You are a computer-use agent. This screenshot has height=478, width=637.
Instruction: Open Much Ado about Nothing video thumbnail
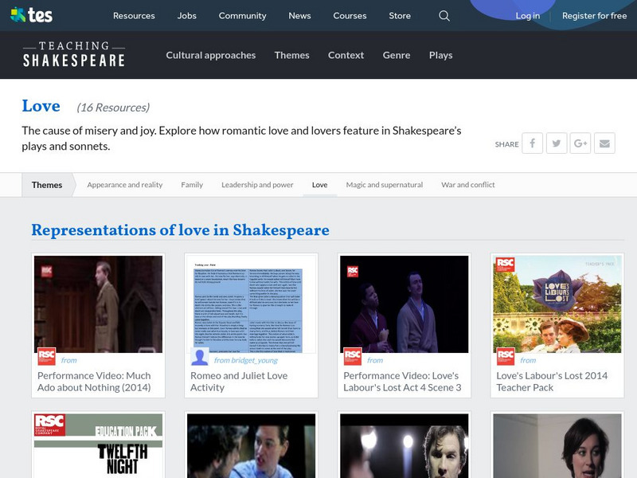pyautogui.click(x=98, y=304)
